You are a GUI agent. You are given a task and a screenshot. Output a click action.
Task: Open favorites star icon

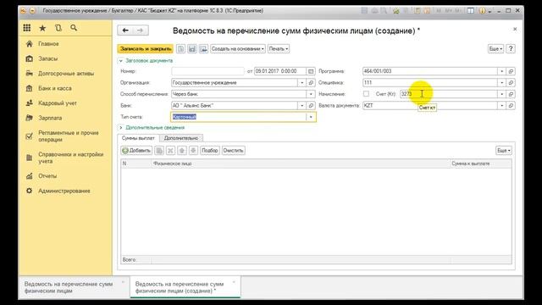pyautogui.click(x=42, y=28)
